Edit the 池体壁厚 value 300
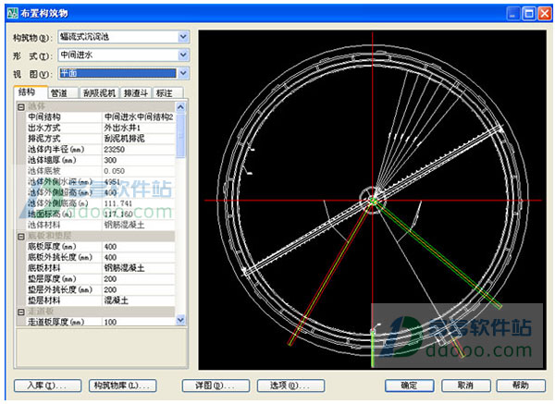The image size is (555, 404). 139,160
